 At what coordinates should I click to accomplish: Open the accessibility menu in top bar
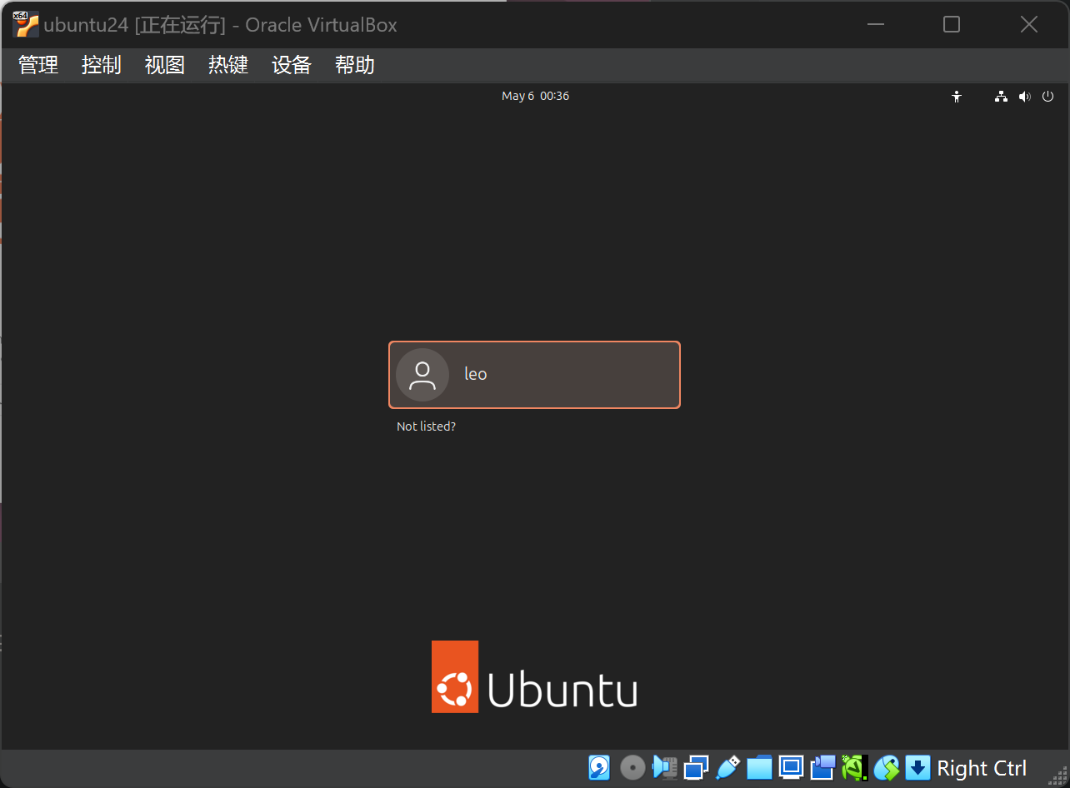pyautogui.click(x=957, y=97)
